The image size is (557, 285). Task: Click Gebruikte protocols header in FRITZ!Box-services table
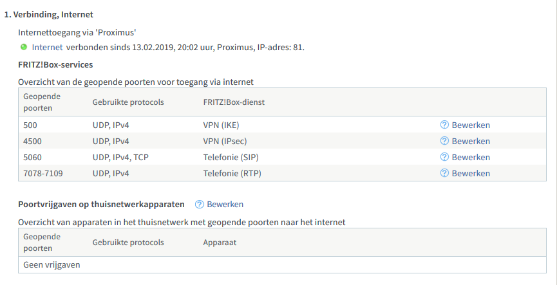coord(128,102)
